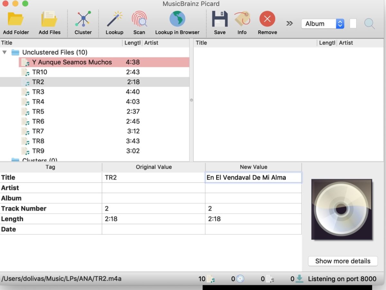The image size is (386, 290).
Task: Click the pending downloads arrow icon
Action: [x=299, y=279]
